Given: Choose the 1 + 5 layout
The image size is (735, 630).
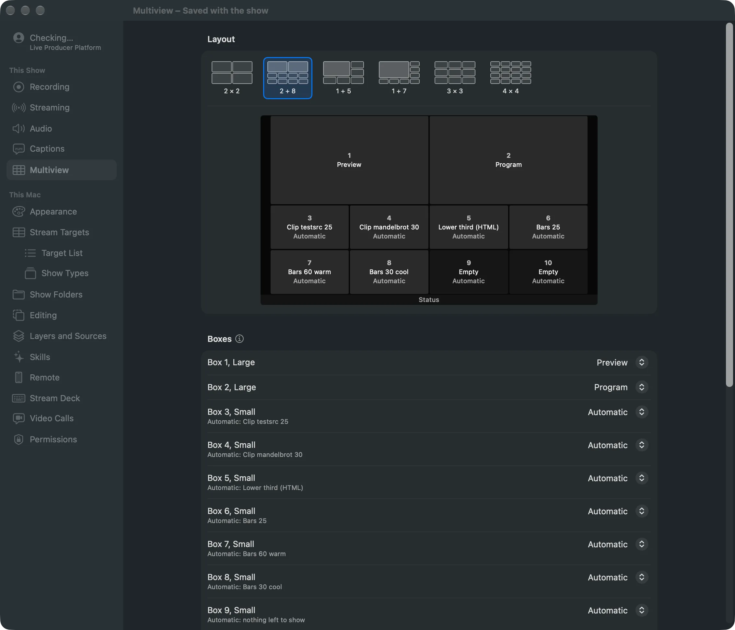Looking at the screenshot, I should point(344,78).
